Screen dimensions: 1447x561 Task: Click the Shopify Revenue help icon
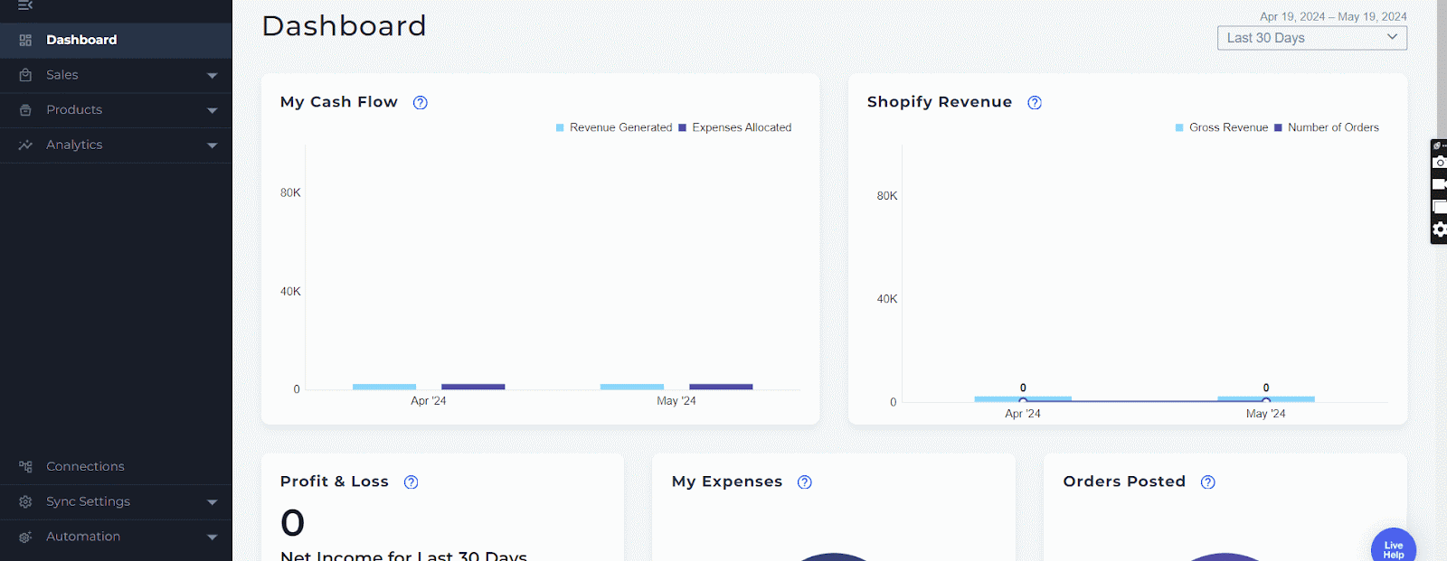(1035, 103)
